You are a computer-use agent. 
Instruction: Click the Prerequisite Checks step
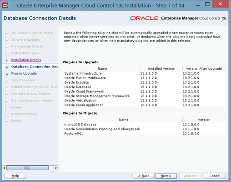coord(27,46)
